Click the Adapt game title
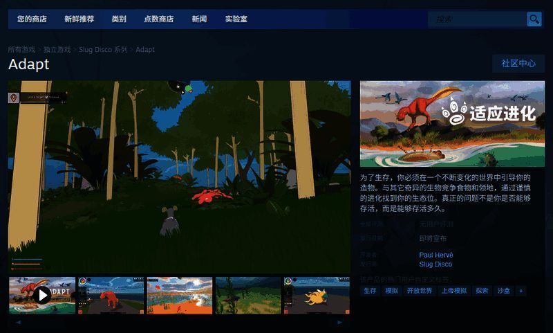 pyautogui.click(x=28, y=64)
